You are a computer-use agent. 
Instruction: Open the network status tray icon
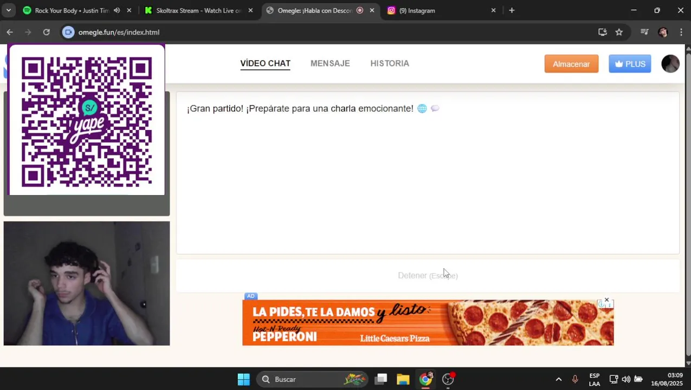[613, 379]
